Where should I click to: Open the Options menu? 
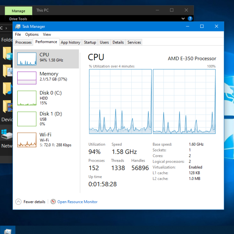coord(32,35)
